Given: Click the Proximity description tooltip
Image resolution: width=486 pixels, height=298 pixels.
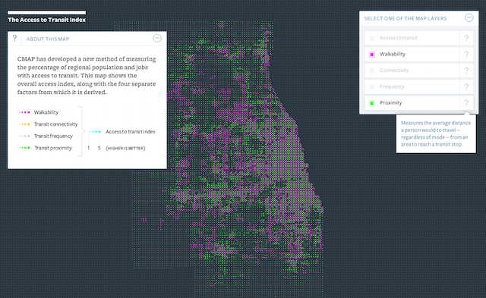Looking at the screenshot, I should (x=436, y=133).
